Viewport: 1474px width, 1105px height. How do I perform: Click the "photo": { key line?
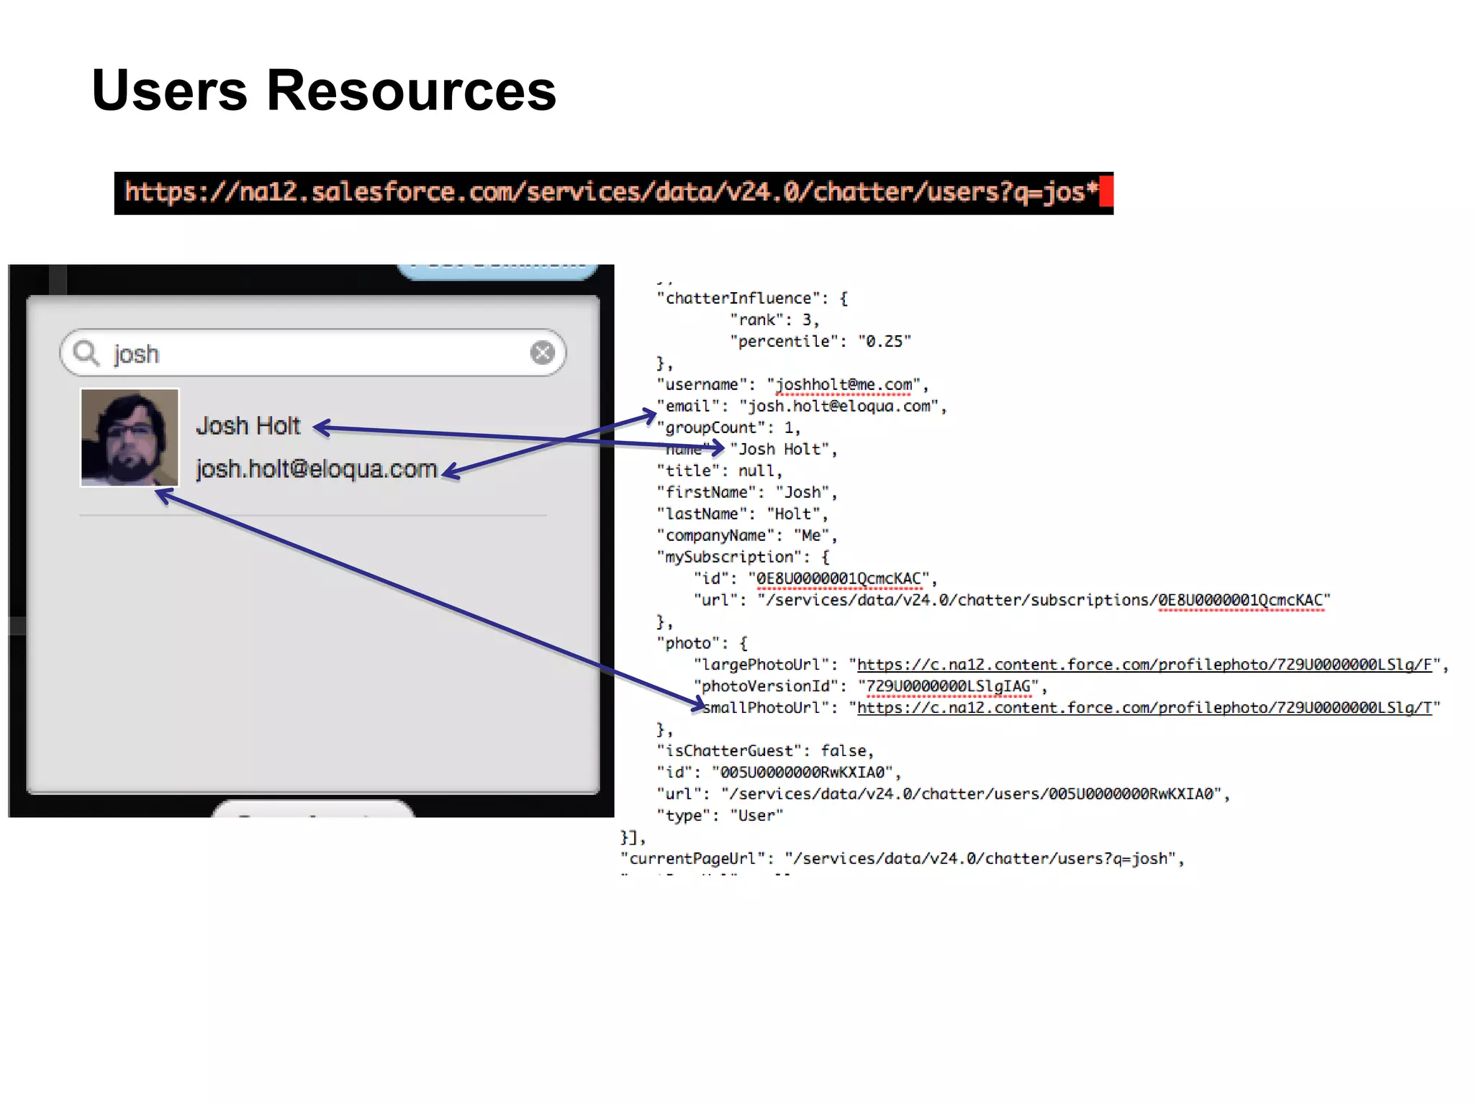(702, 643)
